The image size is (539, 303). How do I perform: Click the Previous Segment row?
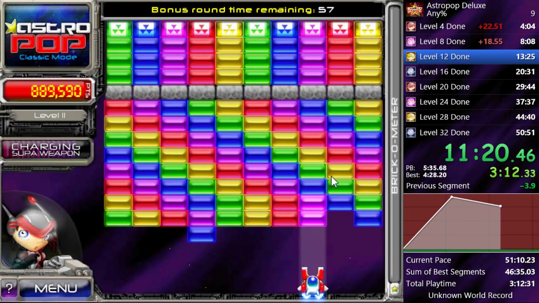(471, 186)
